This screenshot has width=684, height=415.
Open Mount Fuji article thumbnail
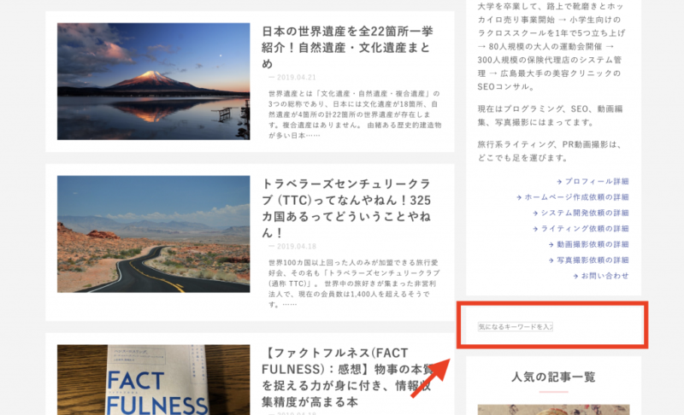click(154, 81)
